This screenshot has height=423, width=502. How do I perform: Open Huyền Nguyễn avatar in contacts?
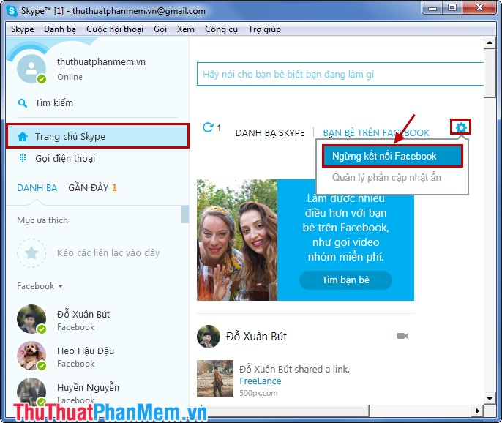tap(31, 392)
